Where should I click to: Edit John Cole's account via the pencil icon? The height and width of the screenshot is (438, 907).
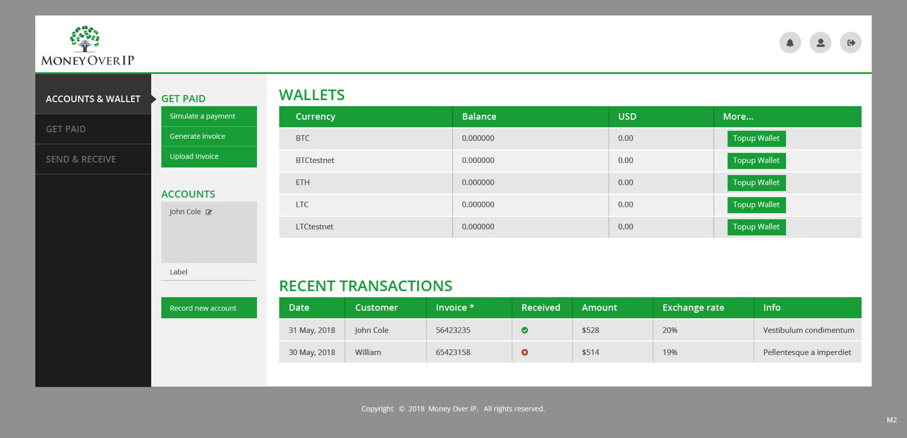pyautogui.click(x=209, y=211)
